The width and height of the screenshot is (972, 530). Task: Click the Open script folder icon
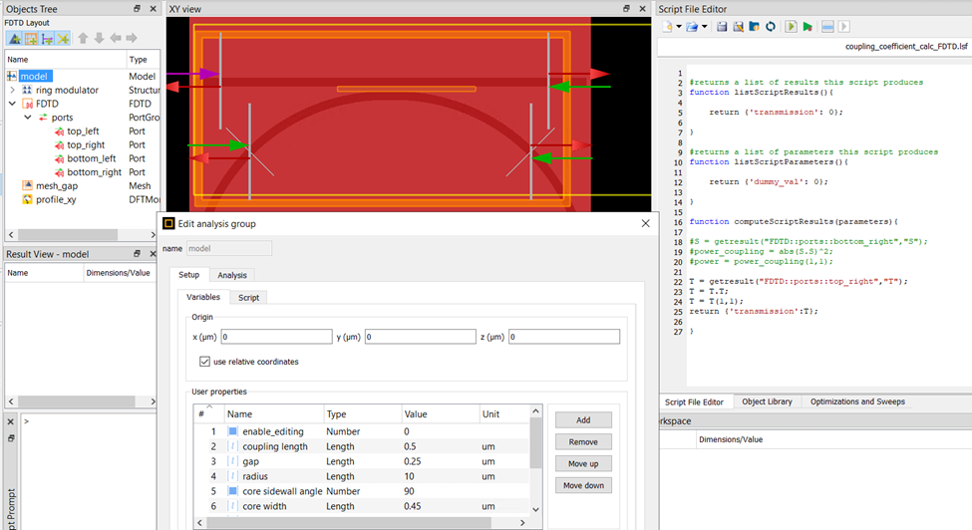point(691,27)
